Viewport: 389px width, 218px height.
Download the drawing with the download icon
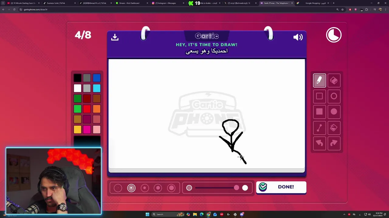coord(115,37)
